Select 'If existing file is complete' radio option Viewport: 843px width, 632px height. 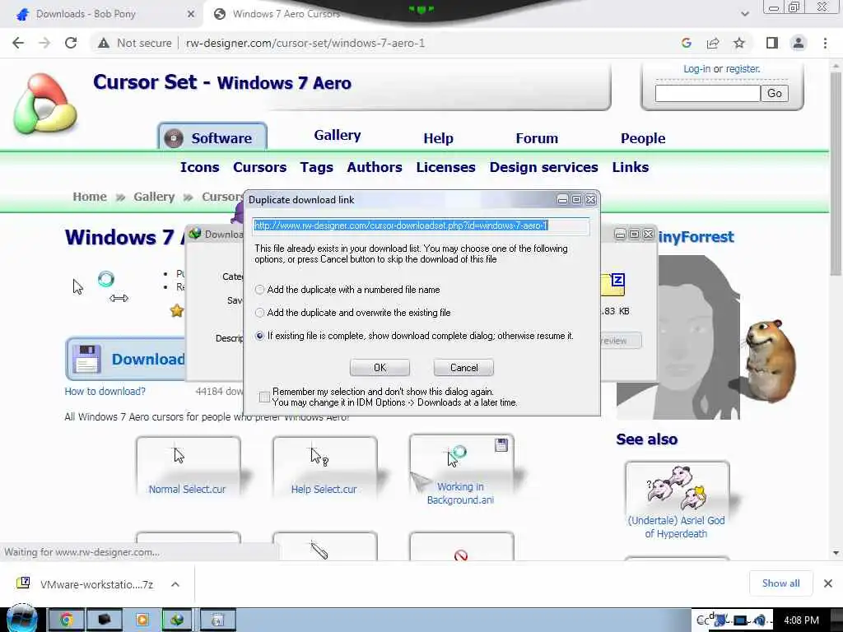(259, 336)
